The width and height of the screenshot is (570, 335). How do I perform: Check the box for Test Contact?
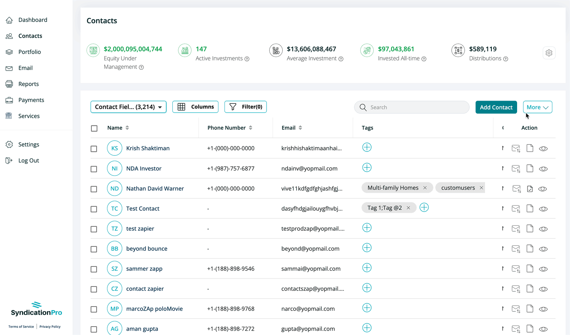click(x=94, y=209)
